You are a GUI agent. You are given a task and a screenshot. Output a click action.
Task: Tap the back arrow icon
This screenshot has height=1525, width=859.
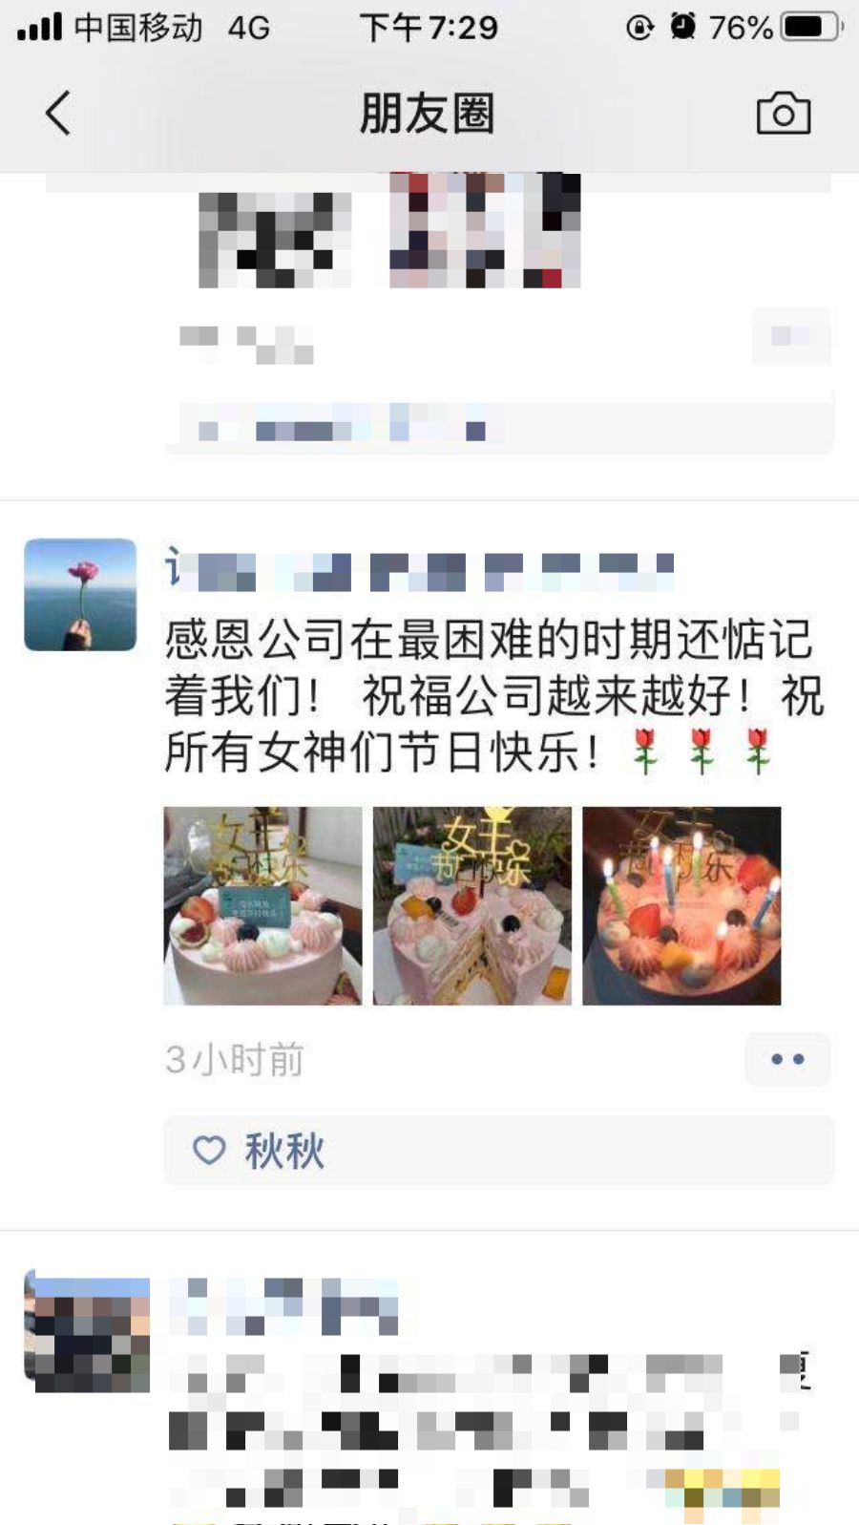point(58,113)
